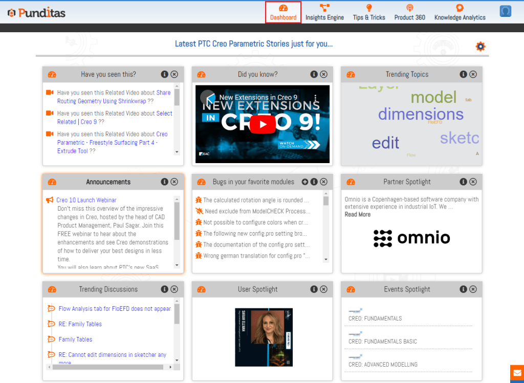Close the User Spotlight panel
The height and width of the screenshot is (383, 524).
coord(323,289)
